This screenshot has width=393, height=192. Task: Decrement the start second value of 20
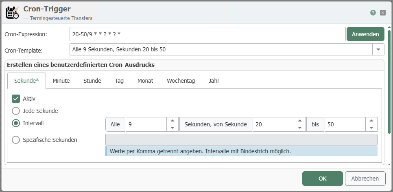299,128
